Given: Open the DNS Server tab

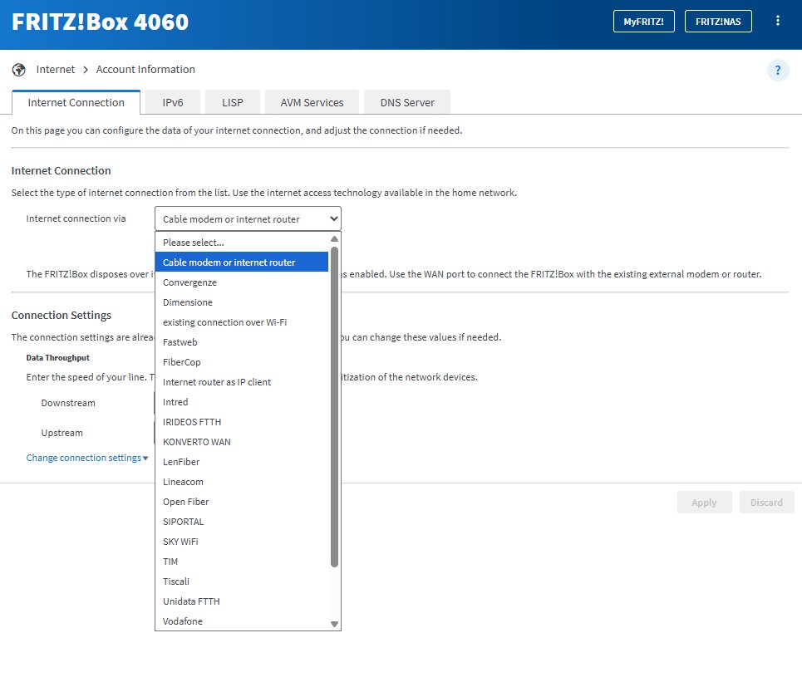Looking at the screenshot, I should pyautogui.click(x=407, y=103).
